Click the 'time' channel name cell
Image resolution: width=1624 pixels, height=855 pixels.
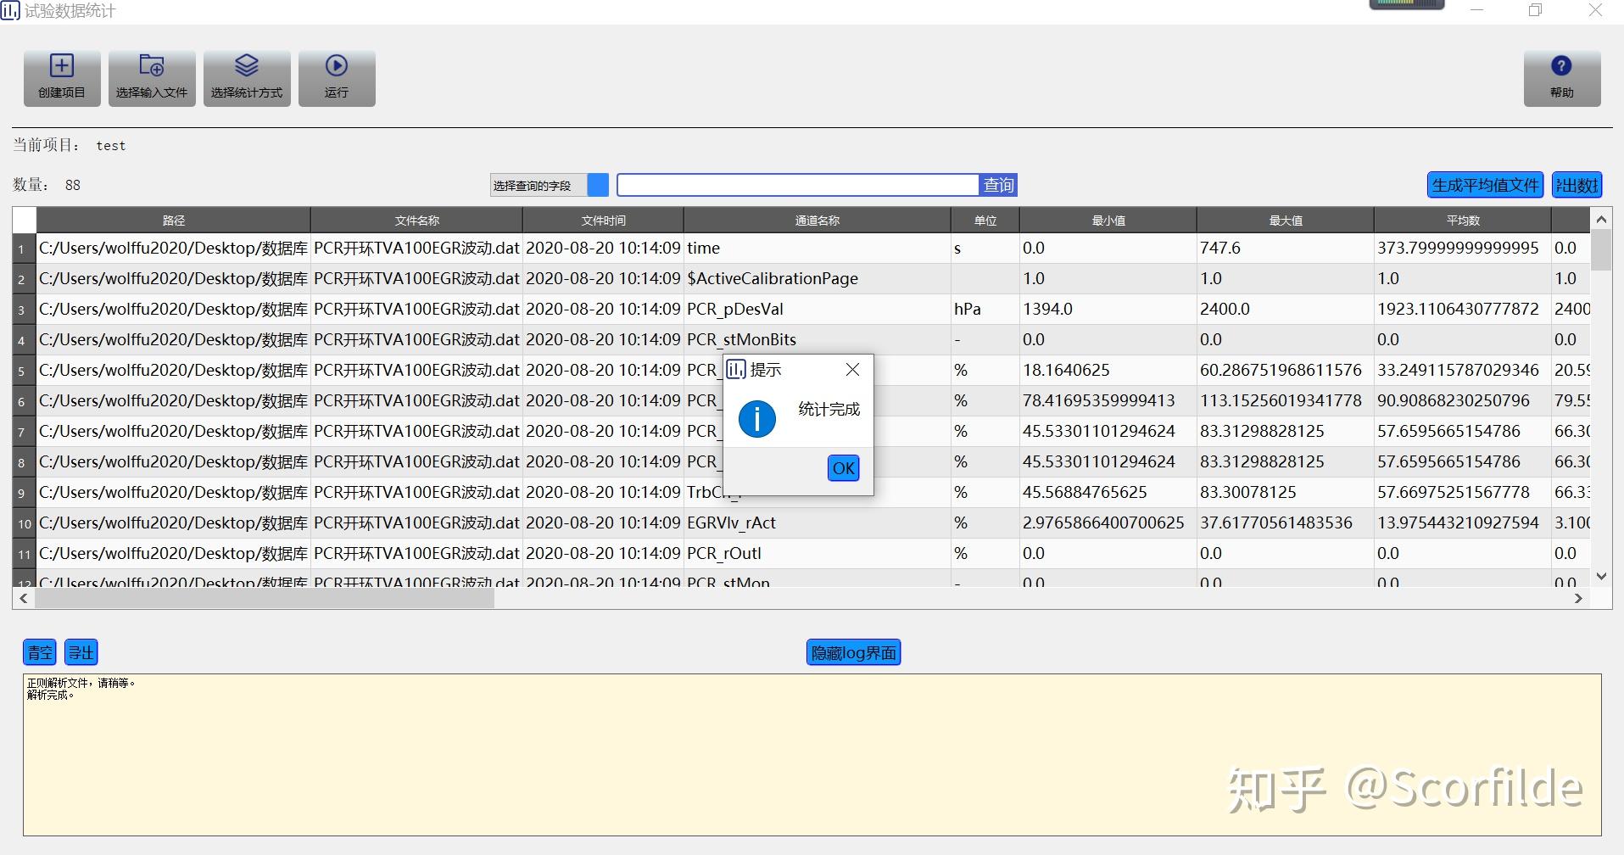[818, 249]
